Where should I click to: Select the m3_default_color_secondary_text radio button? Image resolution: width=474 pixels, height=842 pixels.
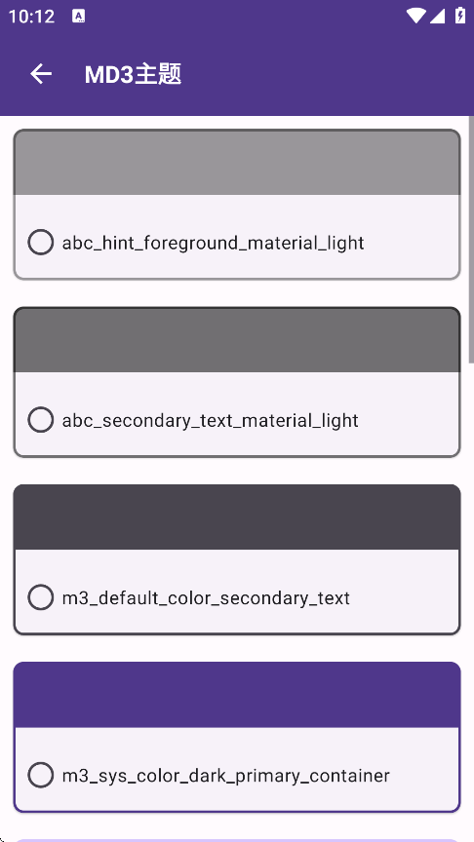point(41,597)
